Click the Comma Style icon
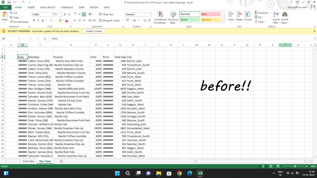Screen dimensions: 317x178 coord(139,20)
